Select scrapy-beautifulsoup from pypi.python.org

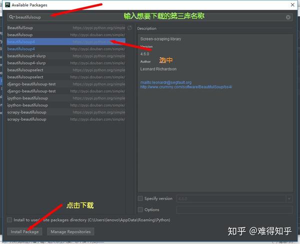(x=66, y=112)
